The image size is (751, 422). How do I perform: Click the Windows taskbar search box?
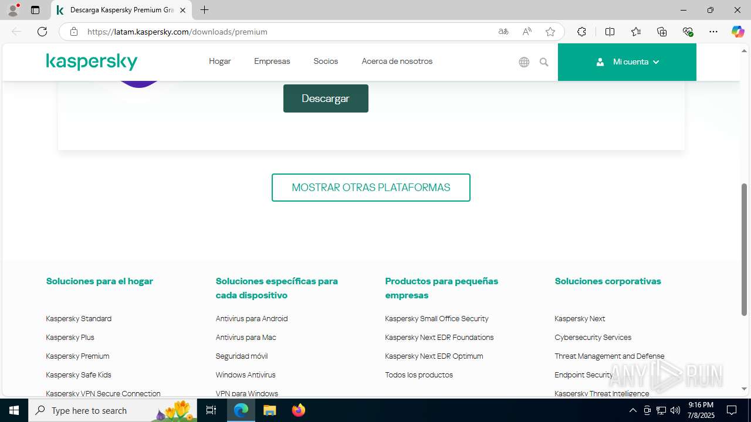pyautogui.click(x=113, y=410)
